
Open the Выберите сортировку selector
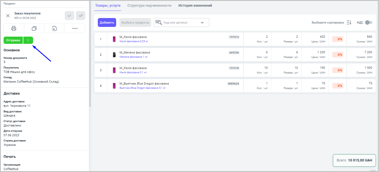click(x=328, y=22)
